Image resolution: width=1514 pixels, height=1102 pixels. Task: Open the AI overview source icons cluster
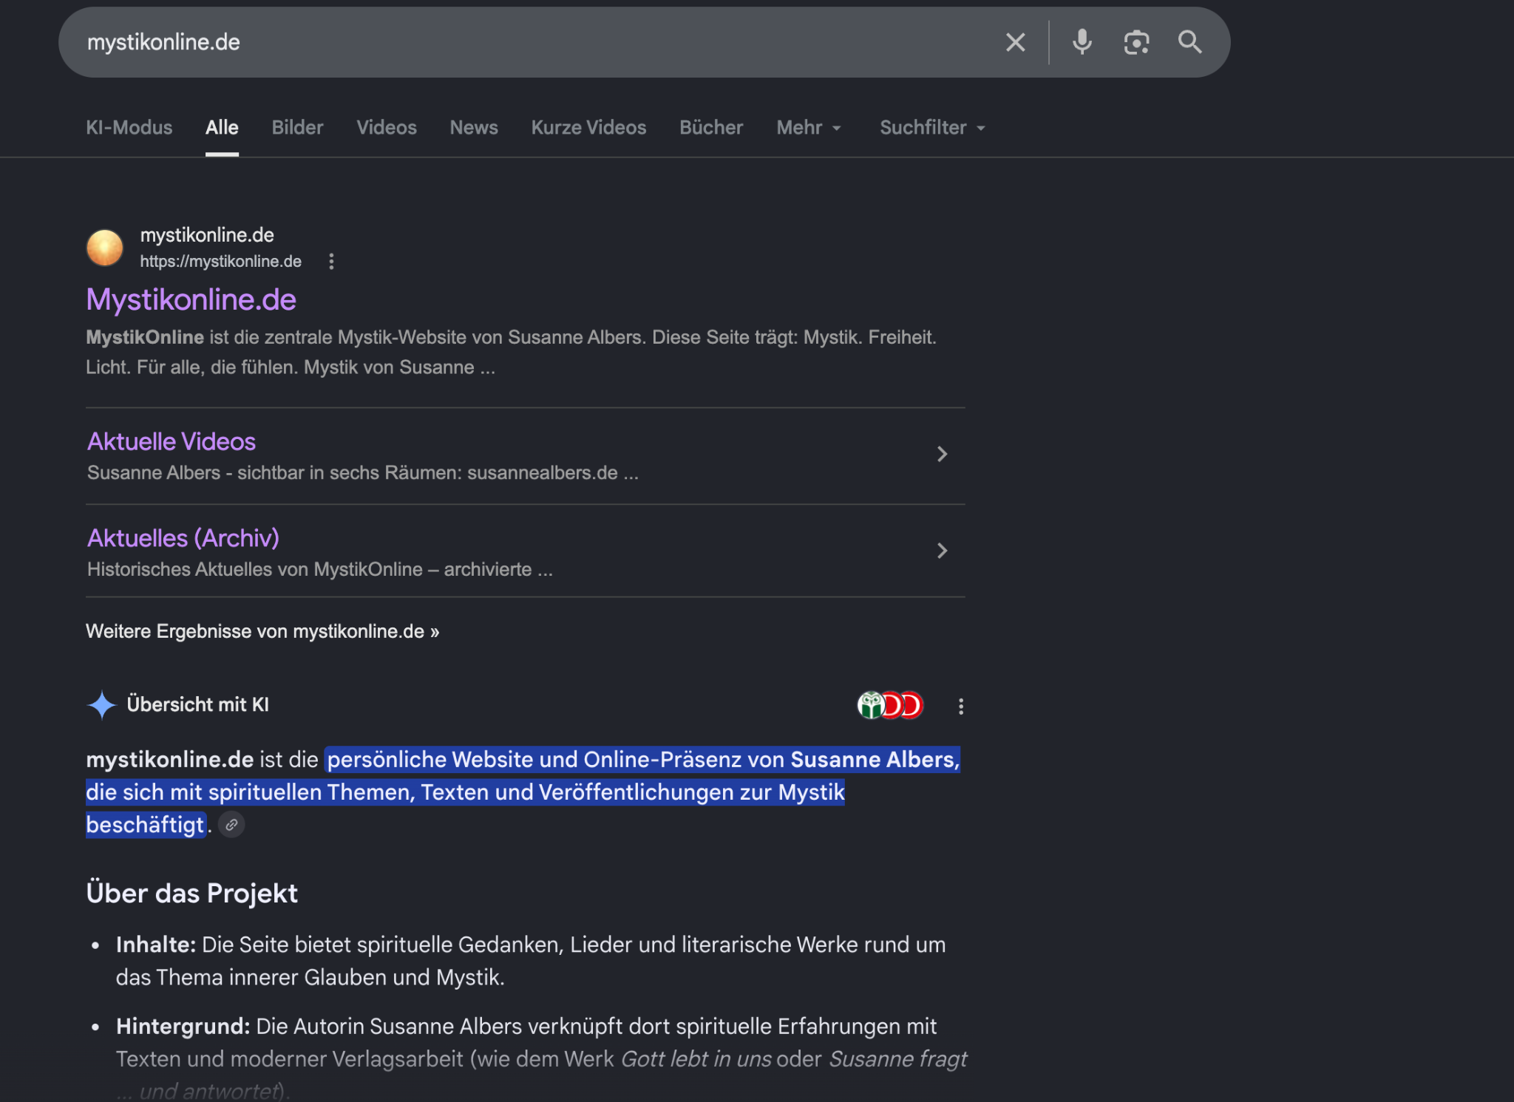point(890,705)
